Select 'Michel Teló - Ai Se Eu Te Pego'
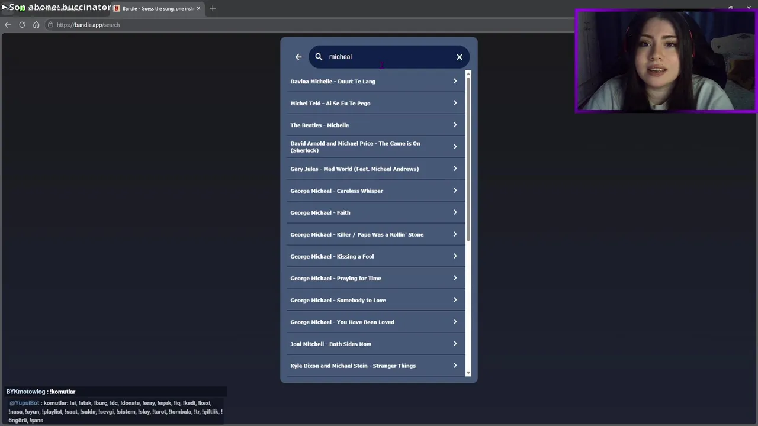 point(375,103)
